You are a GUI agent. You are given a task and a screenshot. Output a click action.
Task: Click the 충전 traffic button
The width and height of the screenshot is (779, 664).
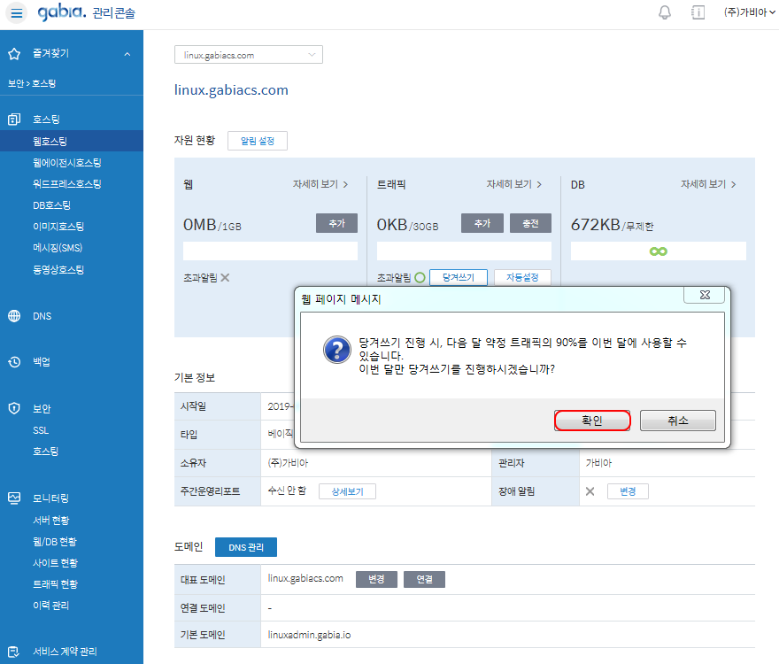(530, 223)
